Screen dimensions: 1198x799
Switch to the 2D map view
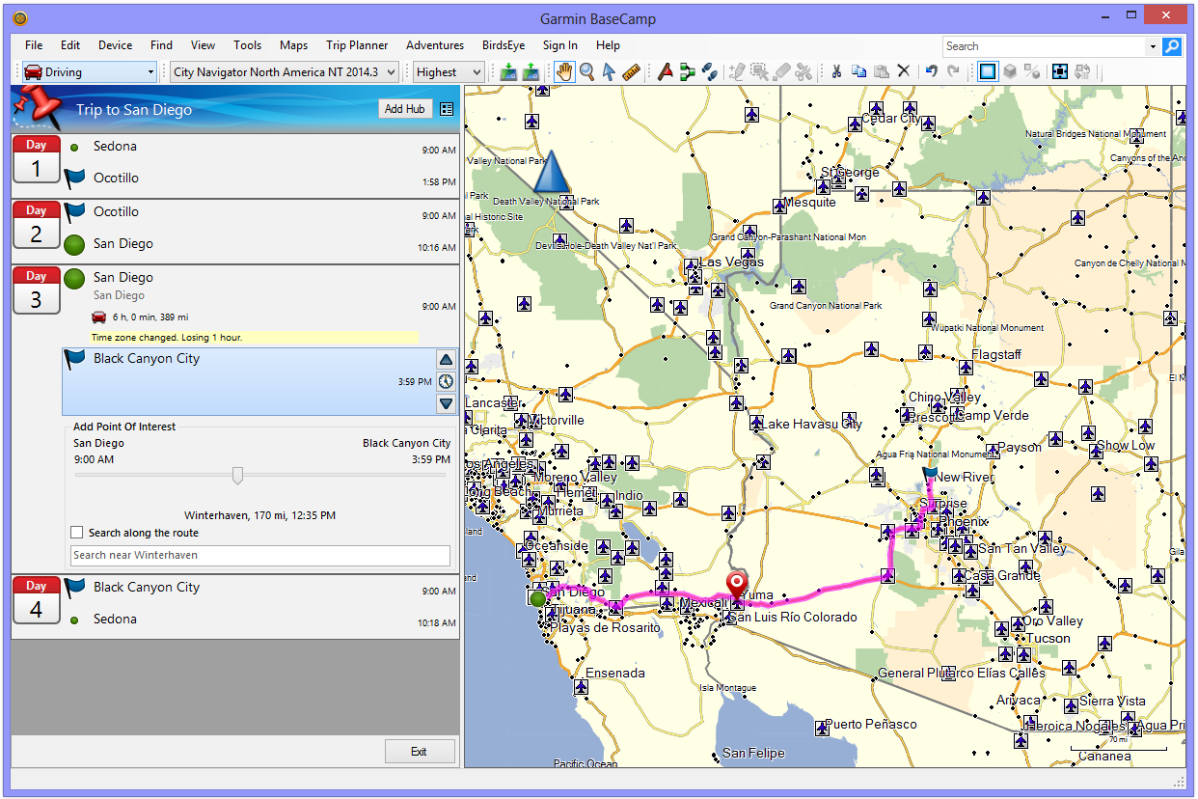point(987,71)
